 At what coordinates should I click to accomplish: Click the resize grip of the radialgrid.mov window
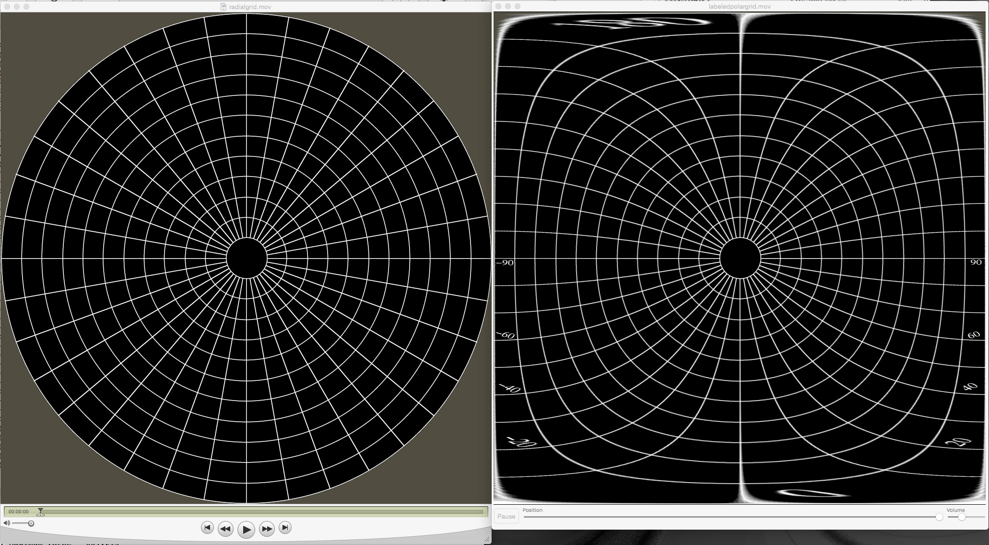pos(487,539)
